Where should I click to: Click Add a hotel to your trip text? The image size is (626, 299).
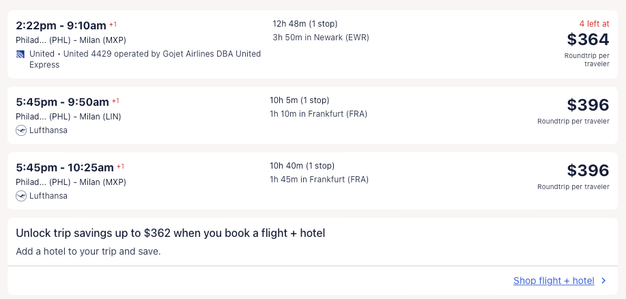coord(88,251)
